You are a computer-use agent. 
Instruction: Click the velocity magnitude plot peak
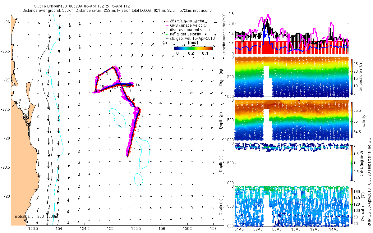point(268,15)
